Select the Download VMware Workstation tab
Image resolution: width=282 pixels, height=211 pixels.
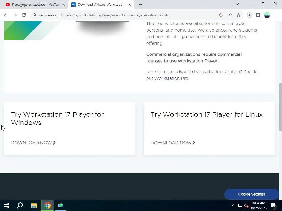tap(101, 5)
